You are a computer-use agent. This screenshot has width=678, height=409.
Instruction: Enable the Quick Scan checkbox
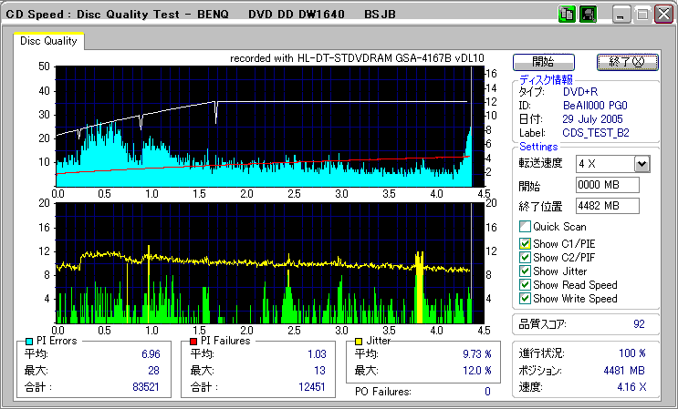525,227
